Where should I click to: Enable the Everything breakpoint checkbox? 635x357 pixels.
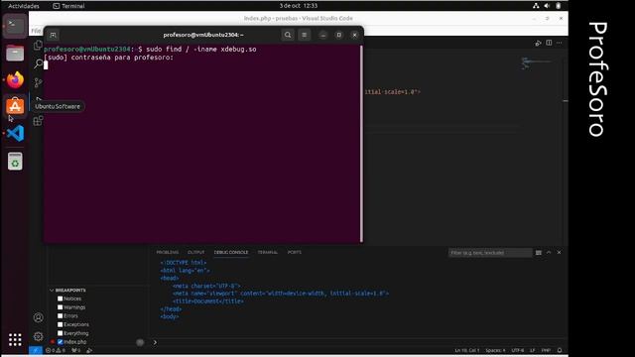[x=60, y=333]
